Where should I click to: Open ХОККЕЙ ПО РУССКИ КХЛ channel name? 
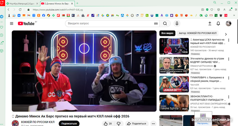(38, 122)
